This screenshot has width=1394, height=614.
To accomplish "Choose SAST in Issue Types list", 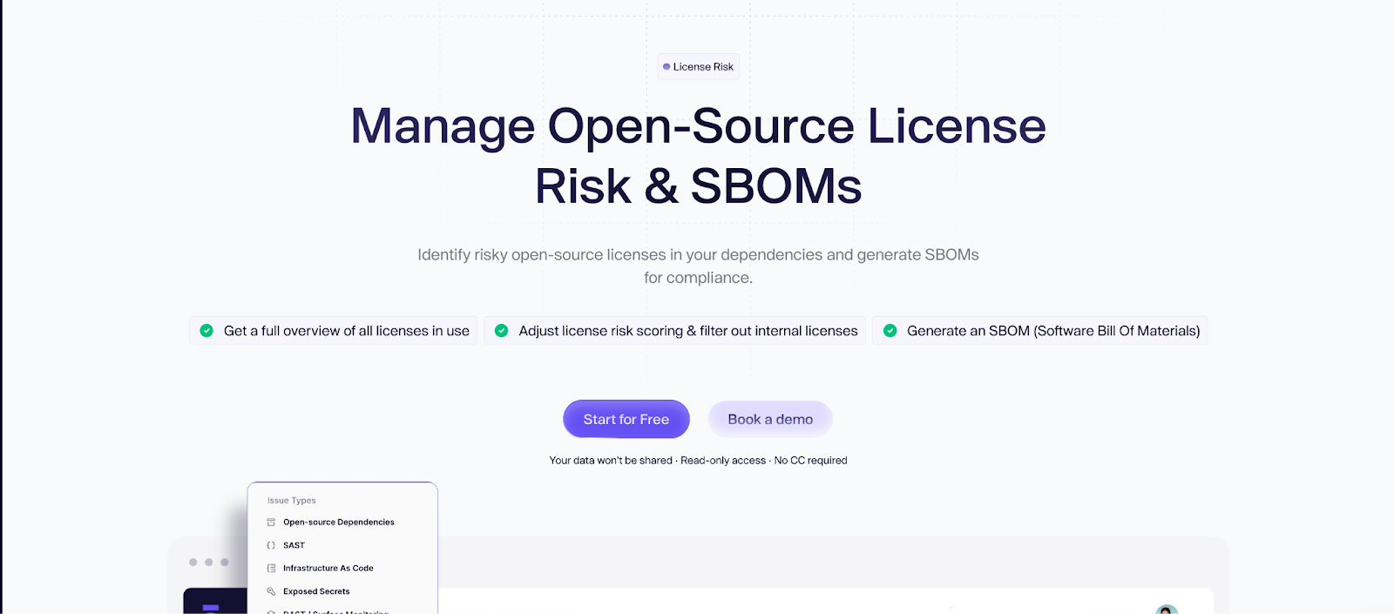I will click(x=294, y=545).
